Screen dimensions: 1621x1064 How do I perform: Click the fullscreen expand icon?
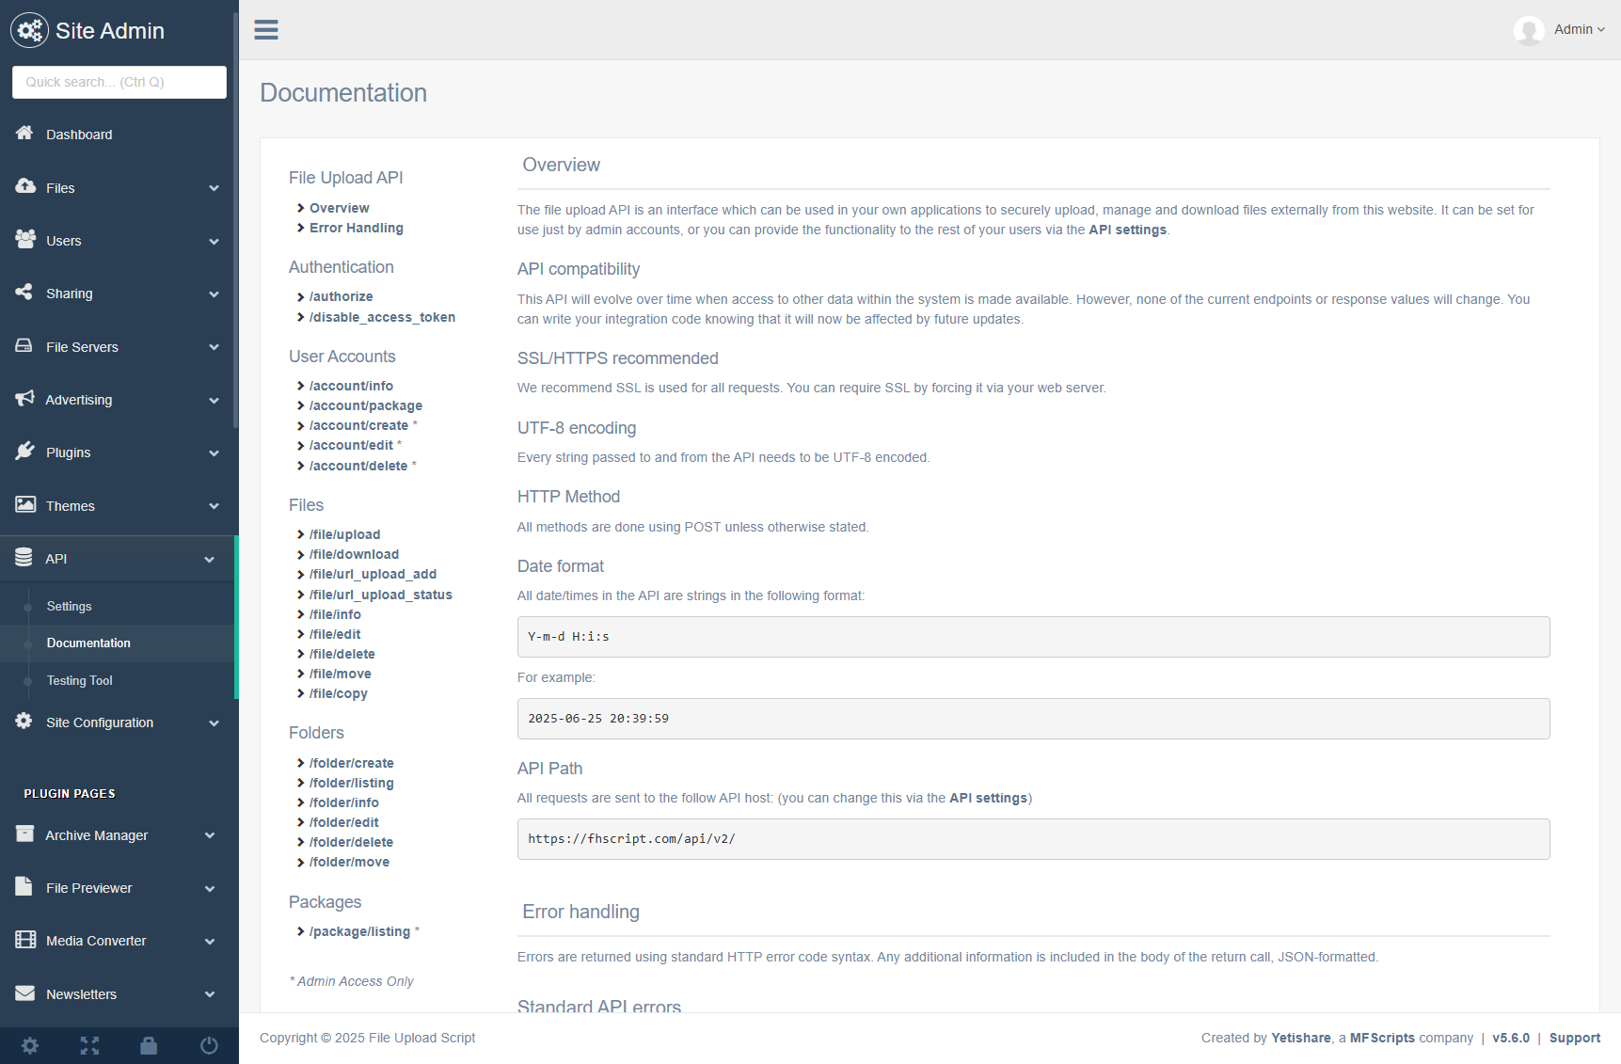coord(89,1045)
